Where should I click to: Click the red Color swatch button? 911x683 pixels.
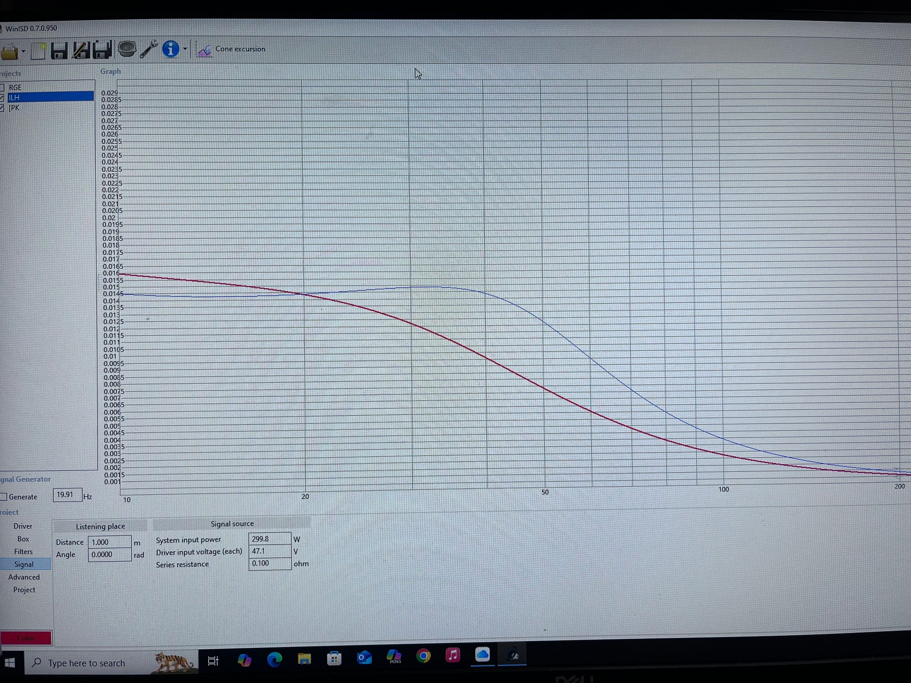26,637
